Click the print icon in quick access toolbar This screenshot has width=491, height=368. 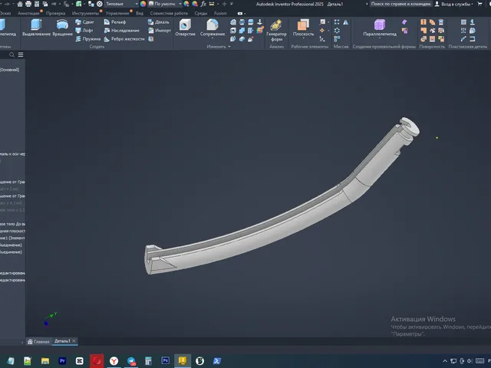point(28,4)
